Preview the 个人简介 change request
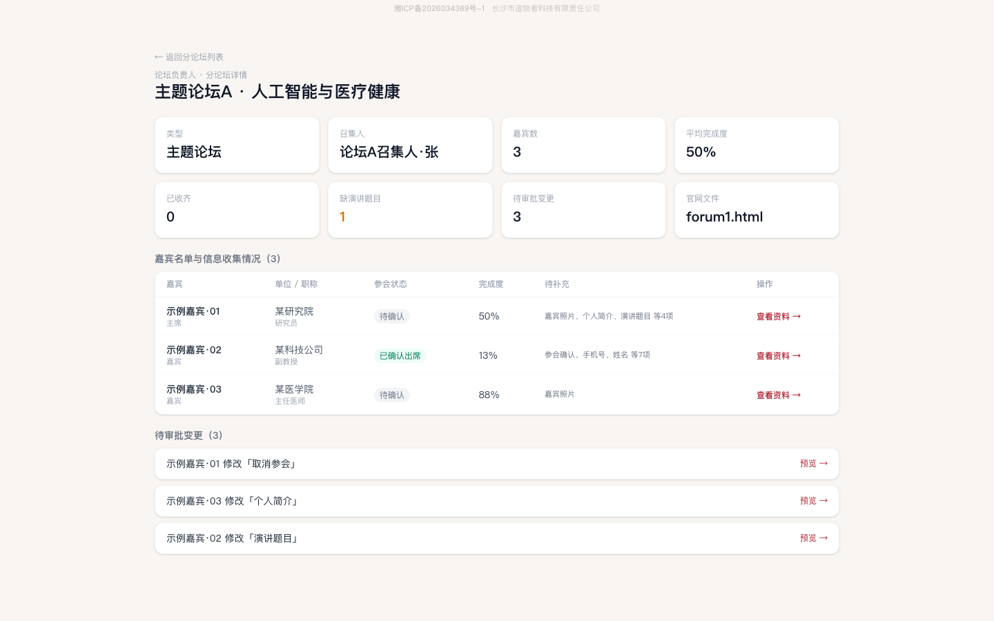The image size is (994, 621). (x=814, y=501)
